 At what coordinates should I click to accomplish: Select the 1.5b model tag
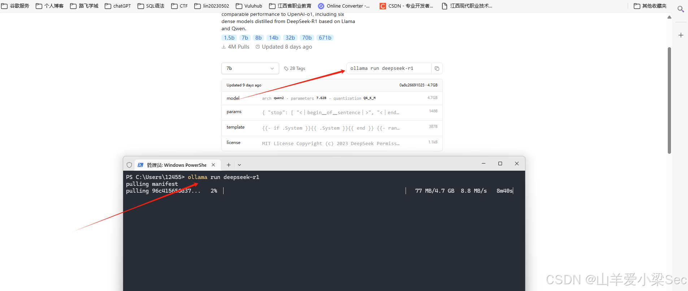(x=229, y=38)
